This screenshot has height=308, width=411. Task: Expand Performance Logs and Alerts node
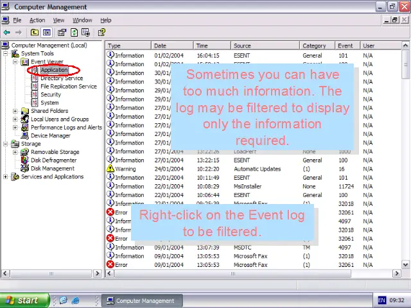click(x=15, y=128)
